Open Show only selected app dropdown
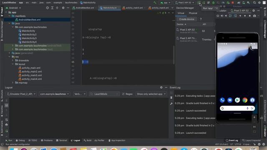Viewport: 267px width, 150px height. click(x=151, y=94)
